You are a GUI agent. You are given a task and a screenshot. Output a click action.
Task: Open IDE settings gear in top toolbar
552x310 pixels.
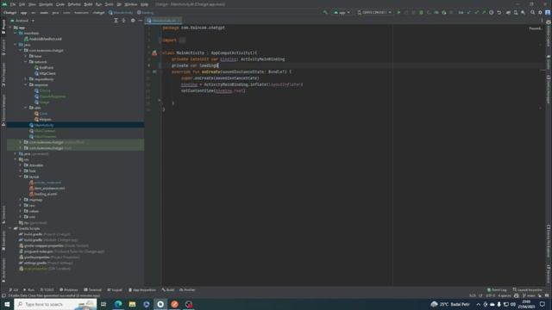click(540, 12)
